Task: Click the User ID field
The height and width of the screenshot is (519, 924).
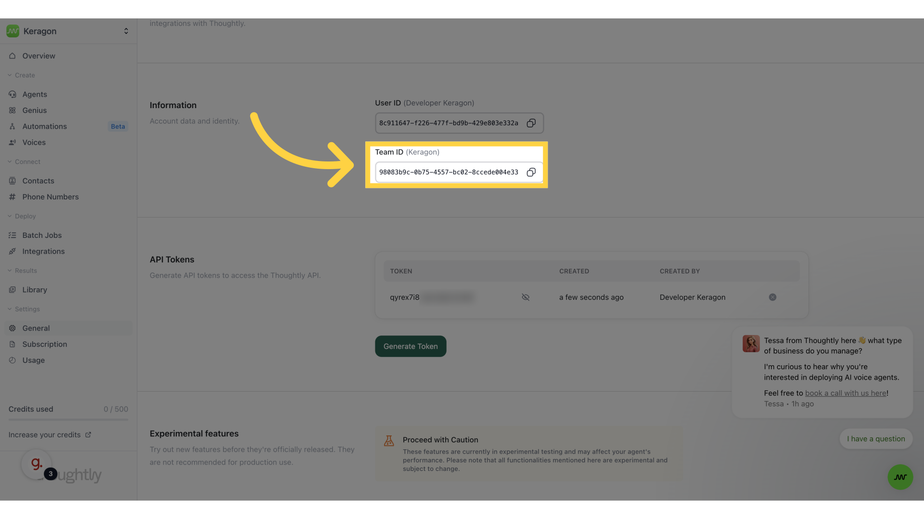Action: (x=459, y=123)
